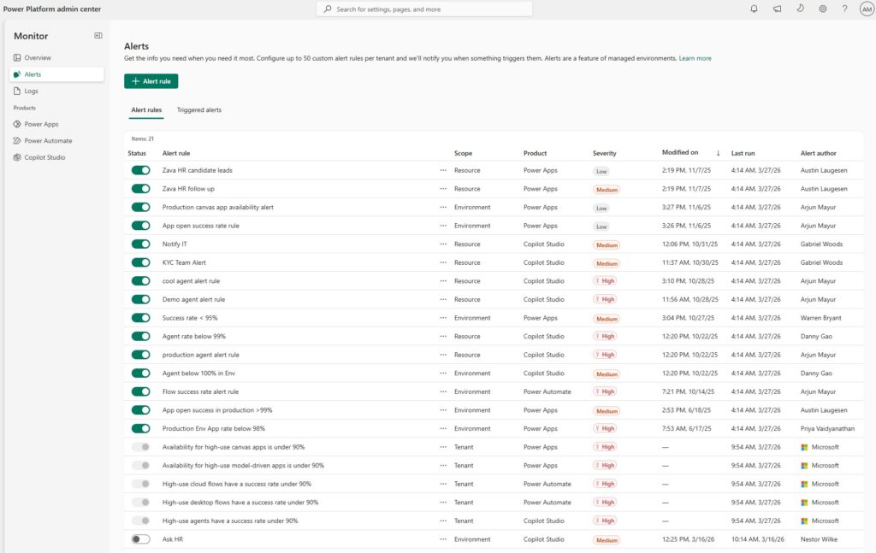Screen dimensions: 876x553
Task: Open the Logs section
Action: (x=33, y=91)
